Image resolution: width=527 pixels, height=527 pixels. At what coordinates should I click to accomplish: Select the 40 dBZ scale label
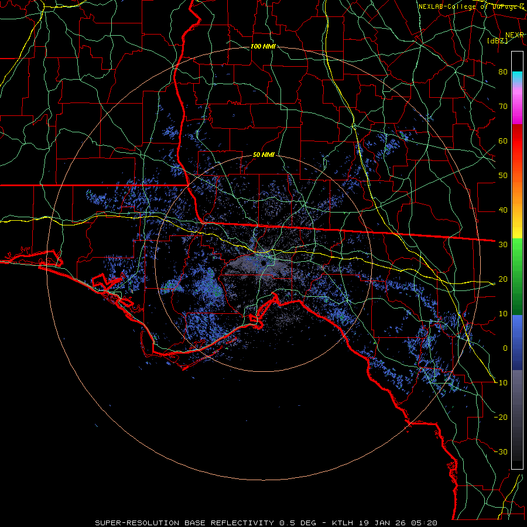coord(503,210)
